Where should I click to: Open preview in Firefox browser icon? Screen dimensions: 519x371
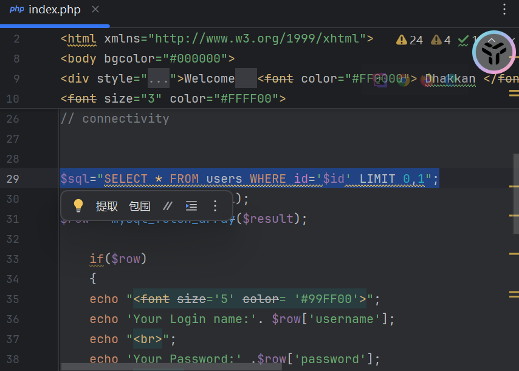click(x=426, y=80)
